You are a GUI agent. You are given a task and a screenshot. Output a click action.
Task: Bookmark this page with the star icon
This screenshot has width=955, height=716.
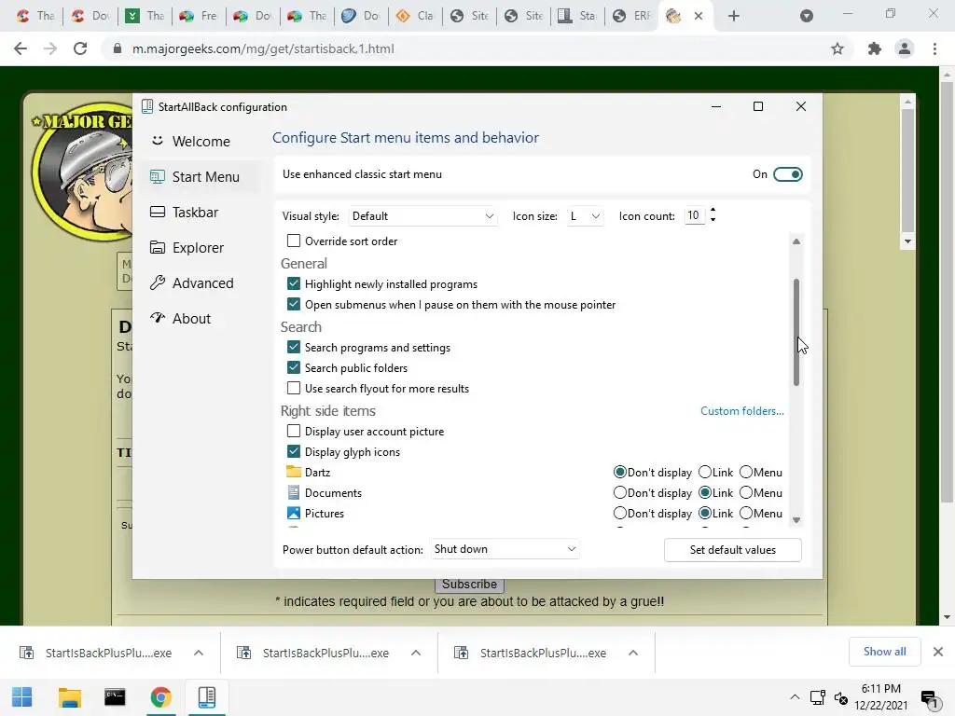tap(837, 48)
